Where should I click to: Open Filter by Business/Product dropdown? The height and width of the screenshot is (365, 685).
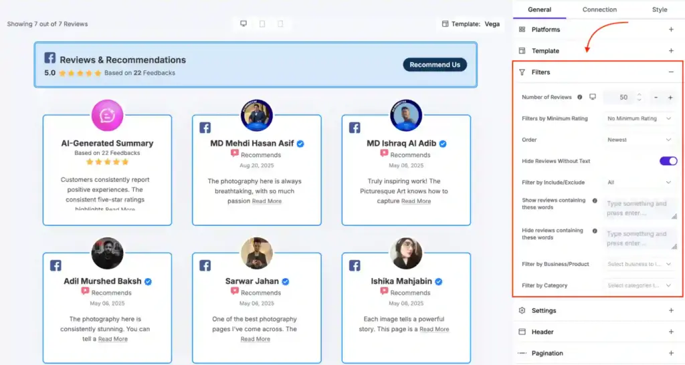click(x=639, y=263)
